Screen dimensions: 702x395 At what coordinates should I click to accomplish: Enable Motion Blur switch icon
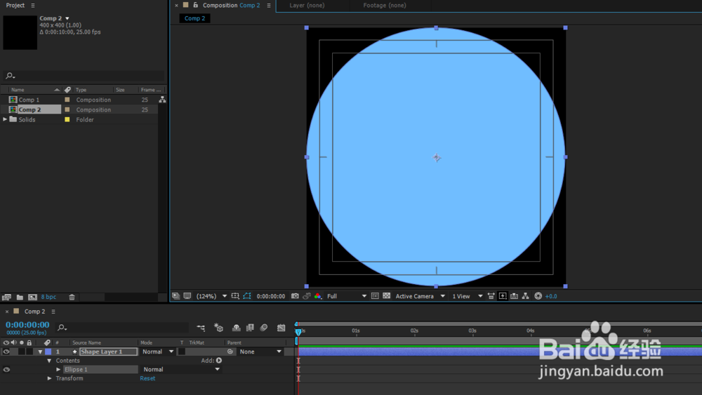pyautogui.click(x=264, y=328)
